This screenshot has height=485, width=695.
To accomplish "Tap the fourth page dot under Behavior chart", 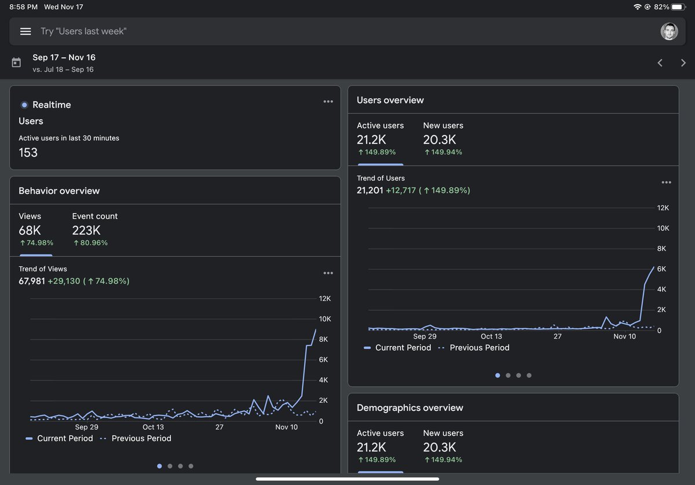I will pyautogui.click(x=191, y=466).
